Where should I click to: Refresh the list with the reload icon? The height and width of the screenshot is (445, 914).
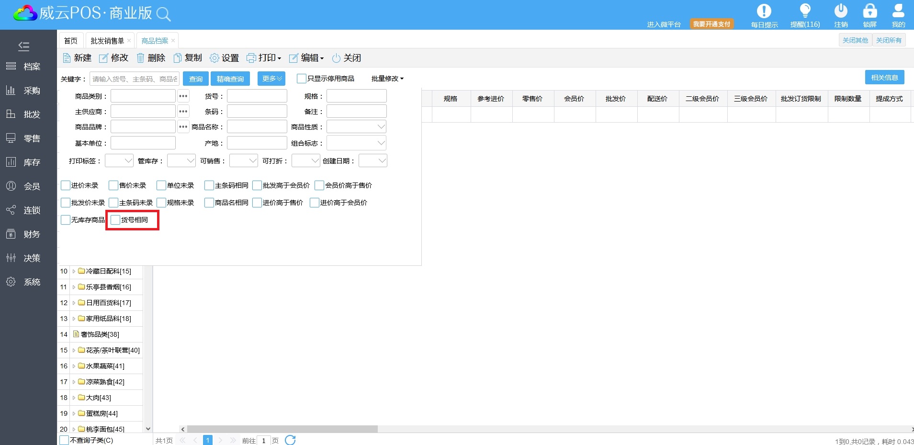pyautogui.click(x=290, y=440)
